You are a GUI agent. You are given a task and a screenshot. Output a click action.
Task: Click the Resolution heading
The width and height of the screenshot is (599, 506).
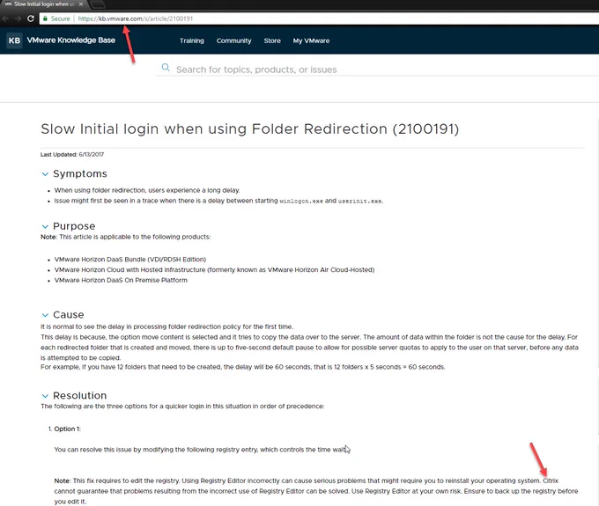pyautogui.click(x=80, y=395)
